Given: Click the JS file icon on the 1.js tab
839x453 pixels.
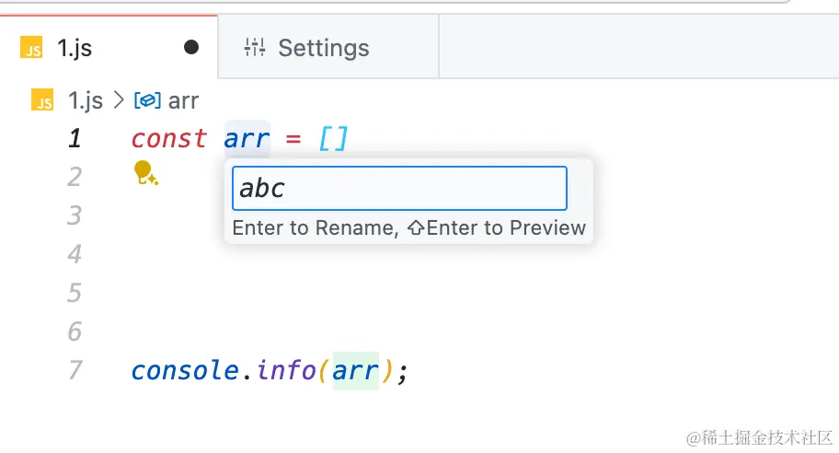Looking at the screenshot, I should point(32,49).
